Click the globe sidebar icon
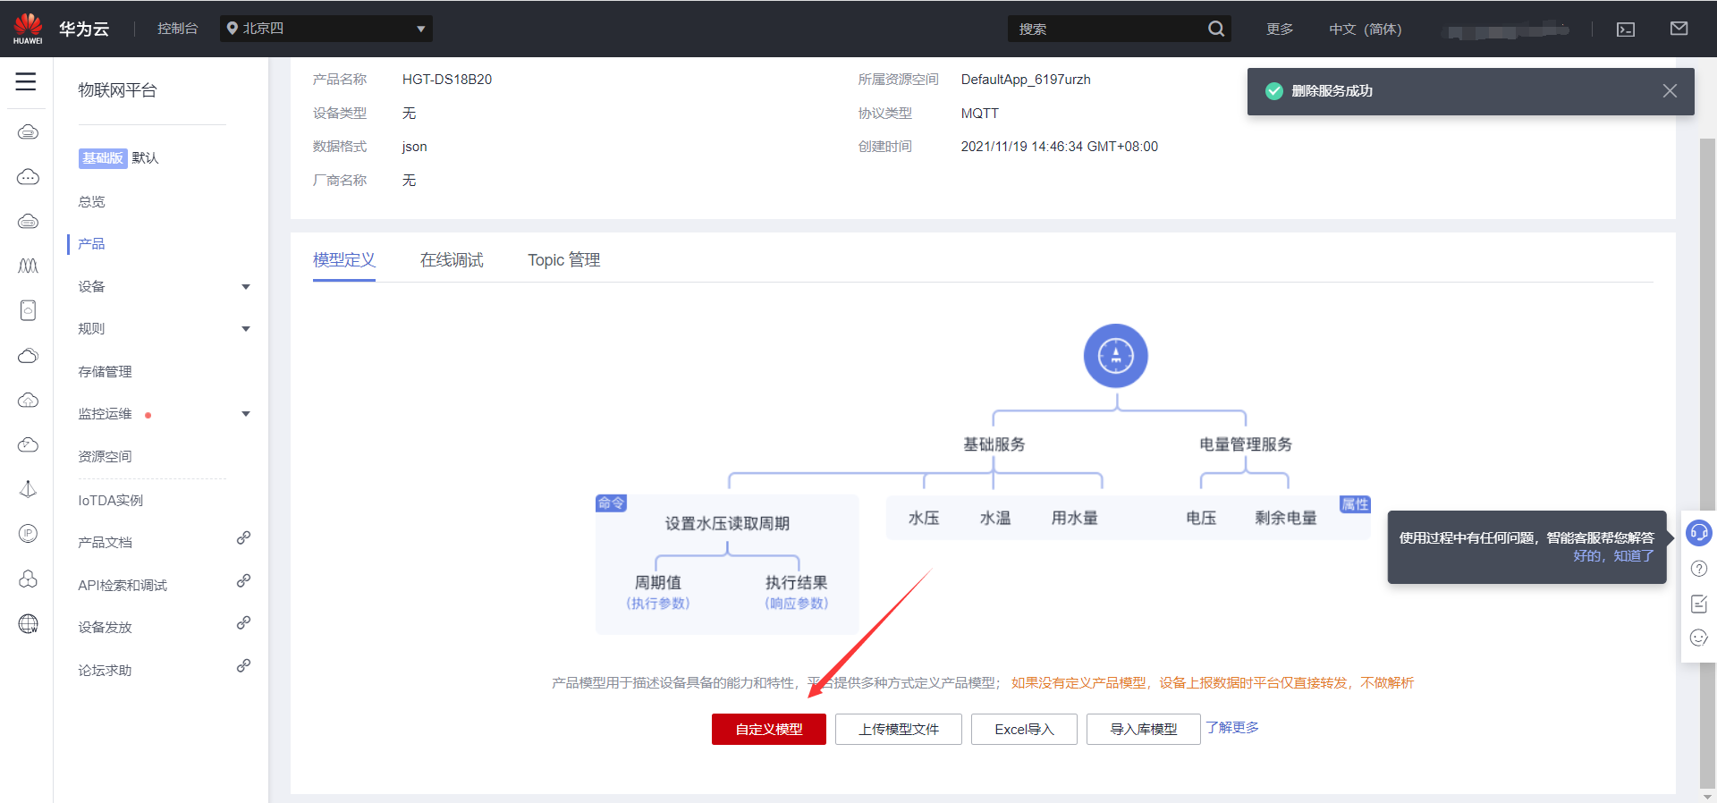Image resolution: width=1717 pixels, height=803 pixels. 28,623
